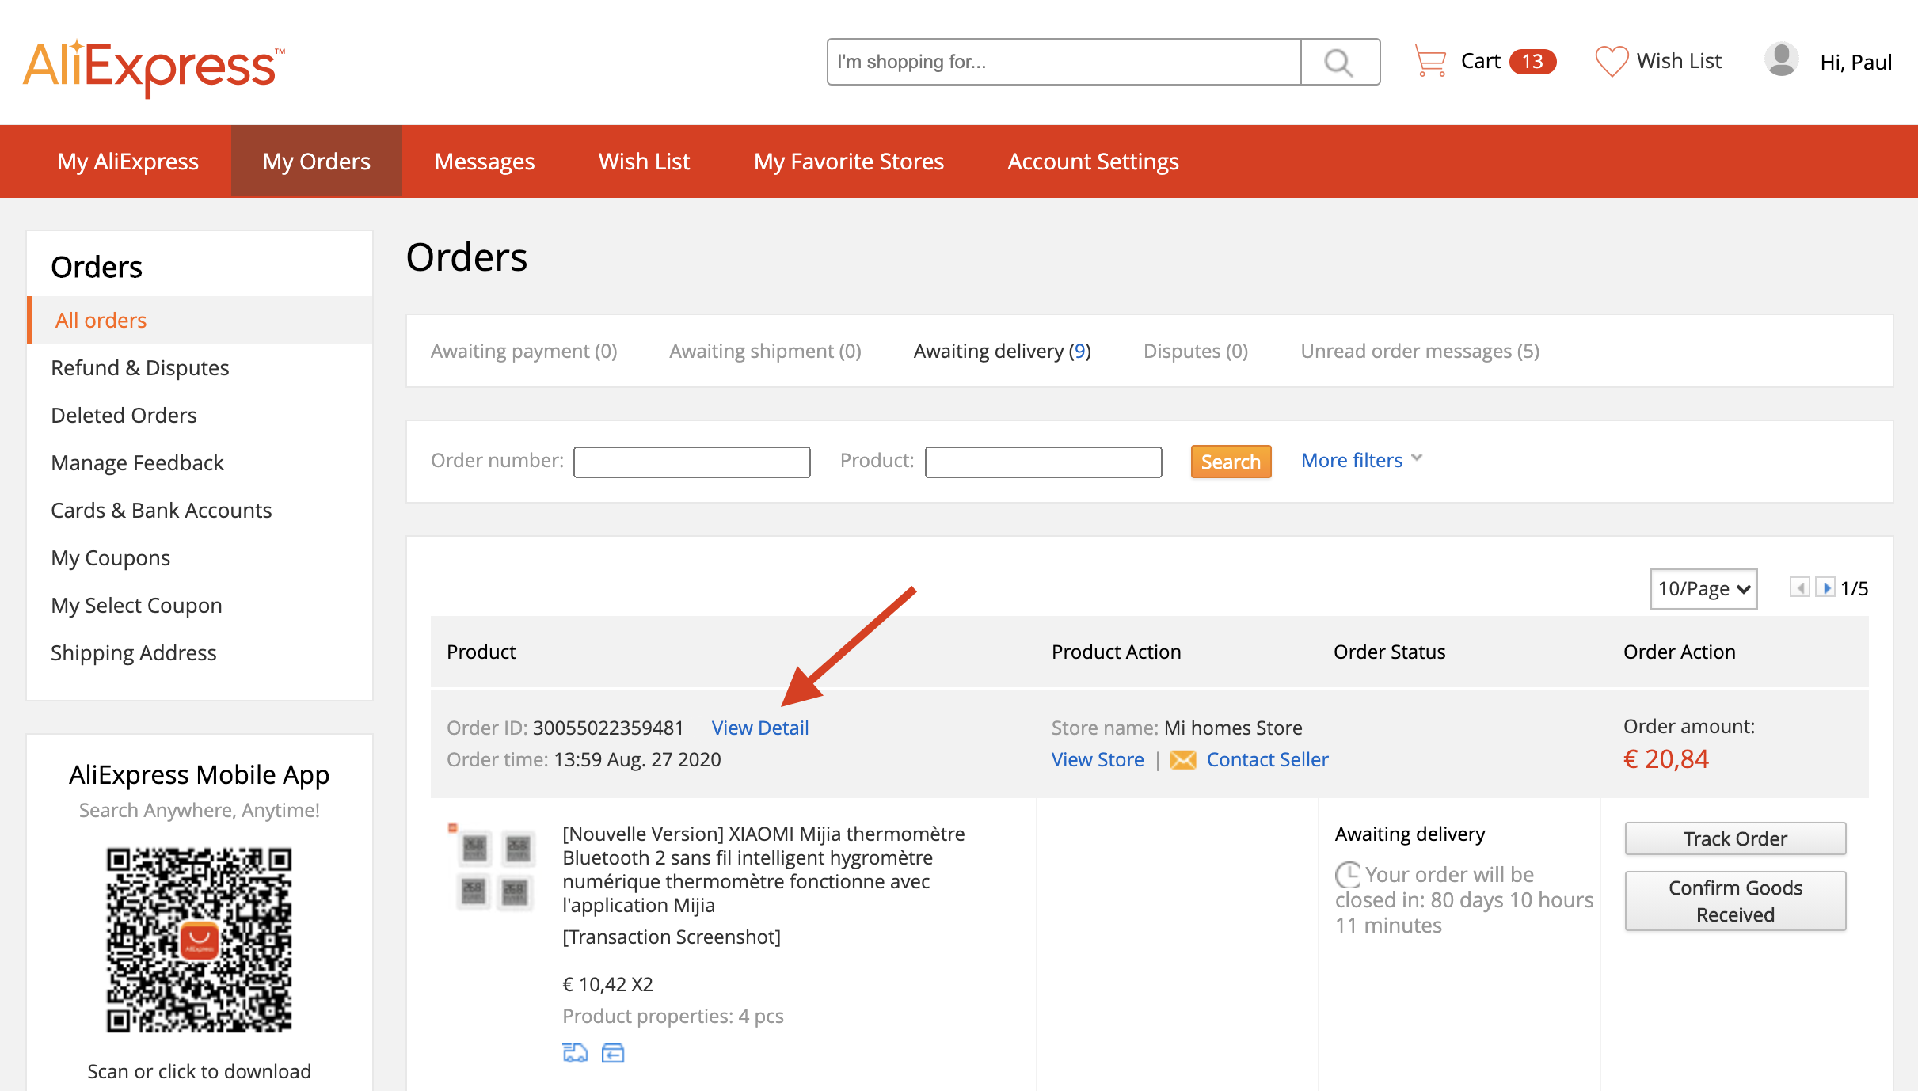Viewport: 1918px width, 1091px height.
Task: Open My Select Coupon in sidebar
Action: point(136,605)
